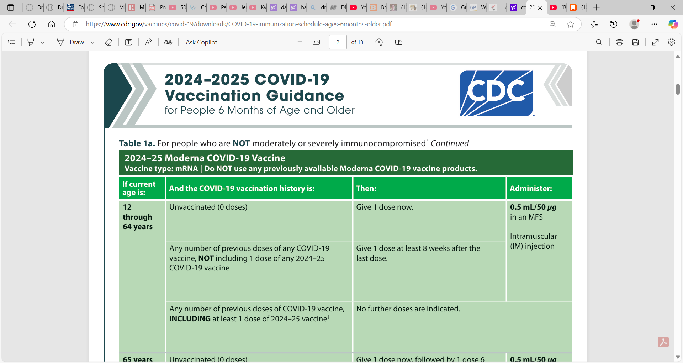
Task: Rotate the PDF page
Action: 379,42
